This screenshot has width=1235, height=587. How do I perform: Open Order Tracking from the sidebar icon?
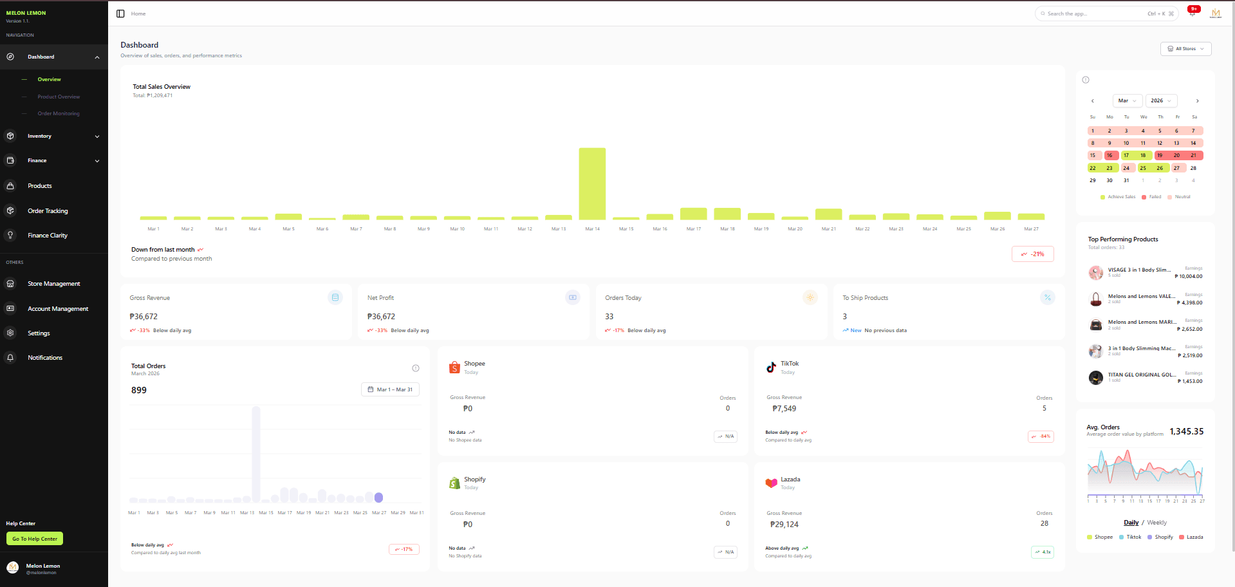pyautogui.click(x=10, y=210)
